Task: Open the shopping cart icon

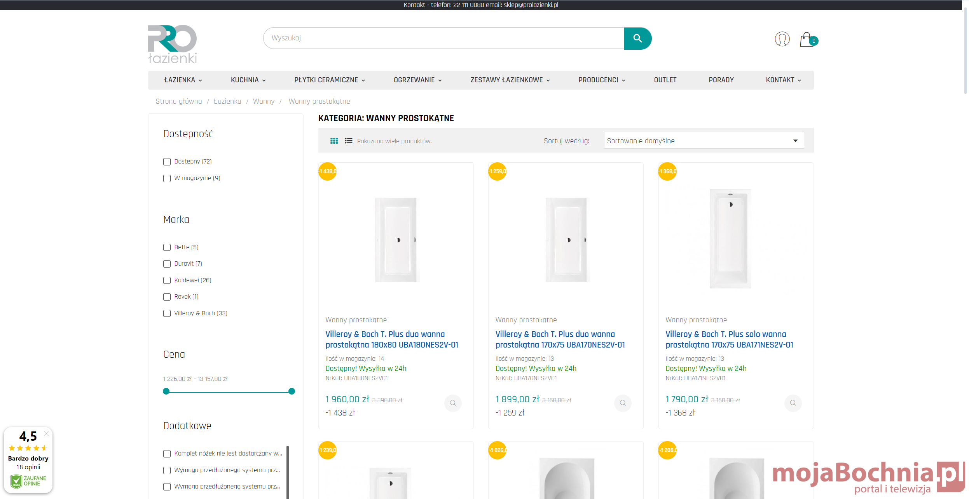Action: 807,40
